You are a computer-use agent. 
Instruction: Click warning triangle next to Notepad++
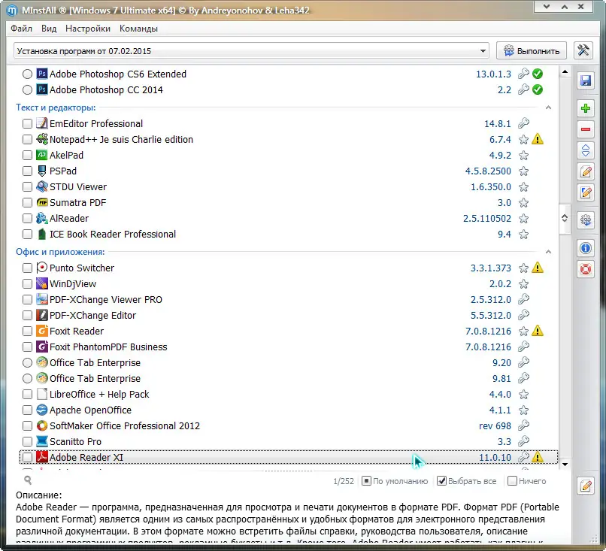click(538, 139)
